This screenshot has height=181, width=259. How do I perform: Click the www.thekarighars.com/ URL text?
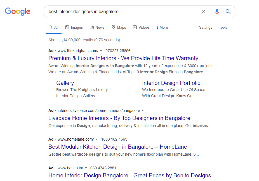(78, 51)
